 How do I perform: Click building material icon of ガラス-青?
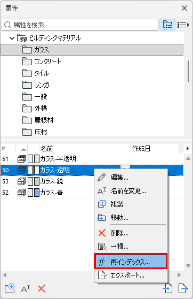click(22, 193)
